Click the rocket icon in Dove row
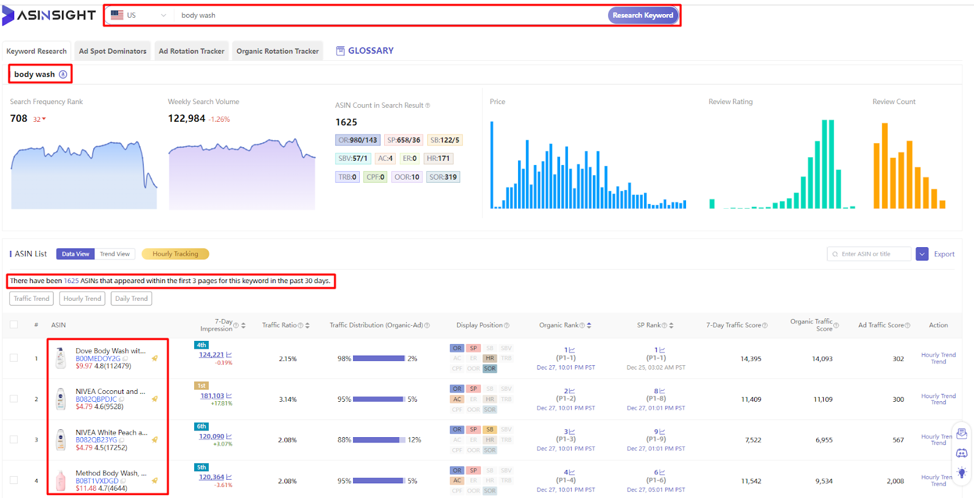This screenshot has width=974, height=498. (x=155, y=358)
